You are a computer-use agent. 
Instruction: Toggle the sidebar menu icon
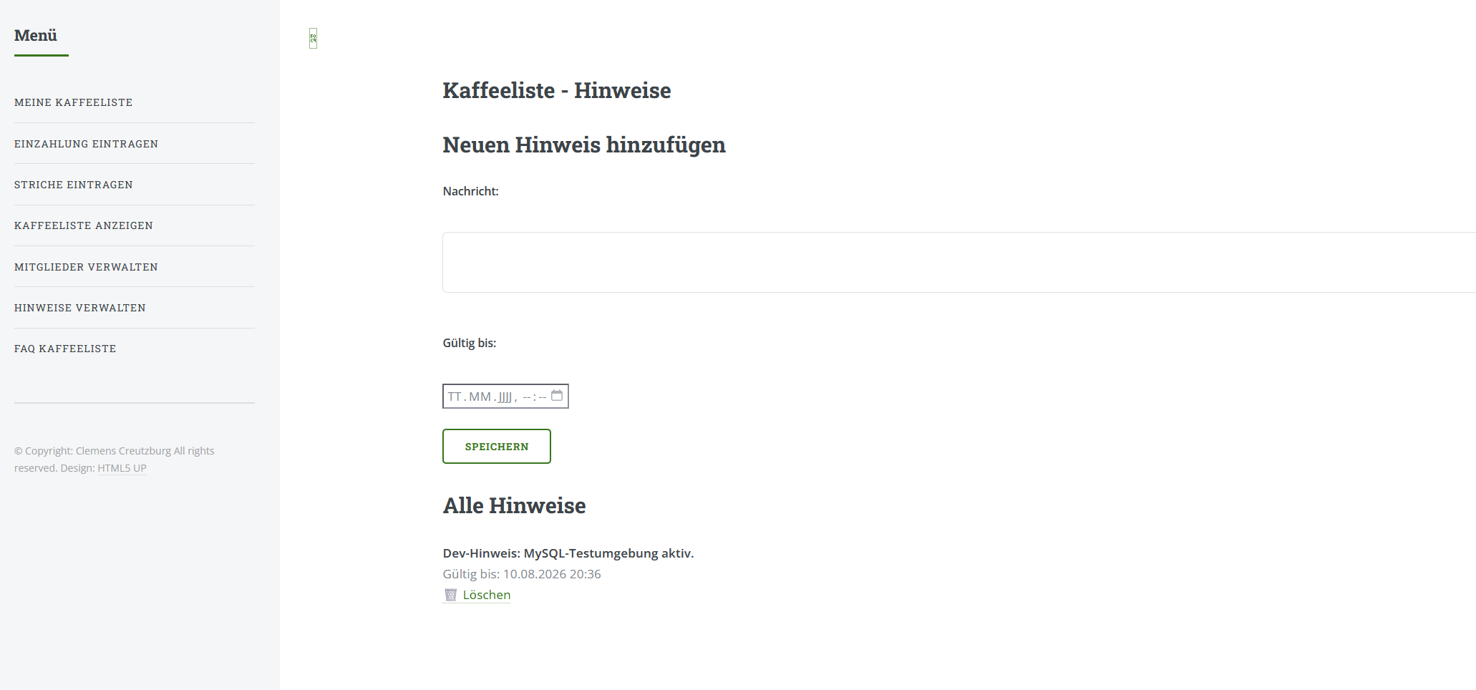pyautogui.click(x=313, y=39)
